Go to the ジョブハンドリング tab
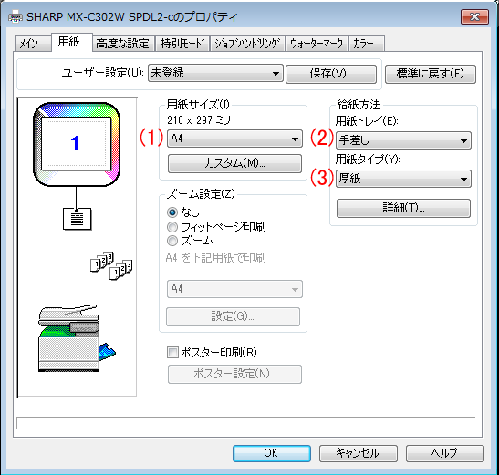Screen dimensions: 499x475 coord(247,43)
